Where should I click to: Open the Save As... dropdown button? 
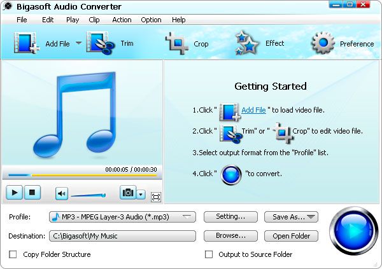pyautogui.click(x=291, y=217)
